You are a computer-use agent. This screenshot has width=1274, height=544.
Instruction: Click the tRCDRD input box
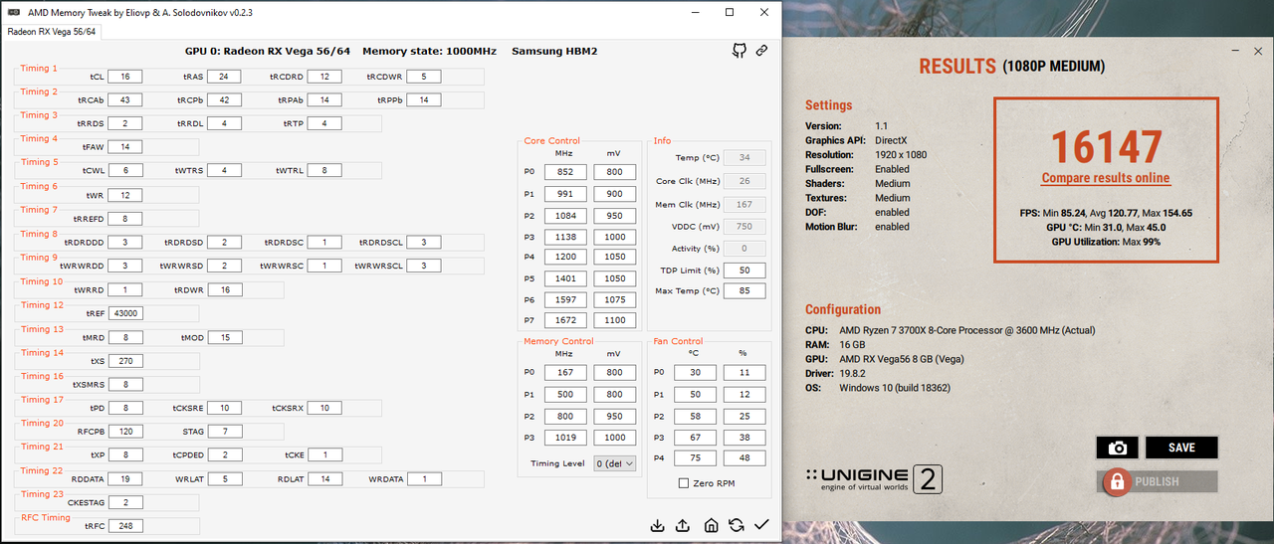(x=324, y=77)
